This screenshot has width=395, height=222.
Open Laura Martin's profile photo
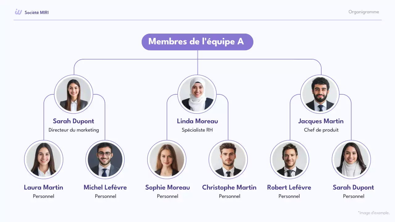[44, 160]
